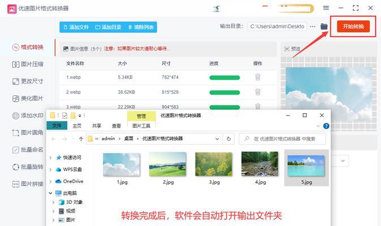This screenshot has height=226, width=381.
Task: Delete 1.webp using its trash icon
Action: (258, 77)
